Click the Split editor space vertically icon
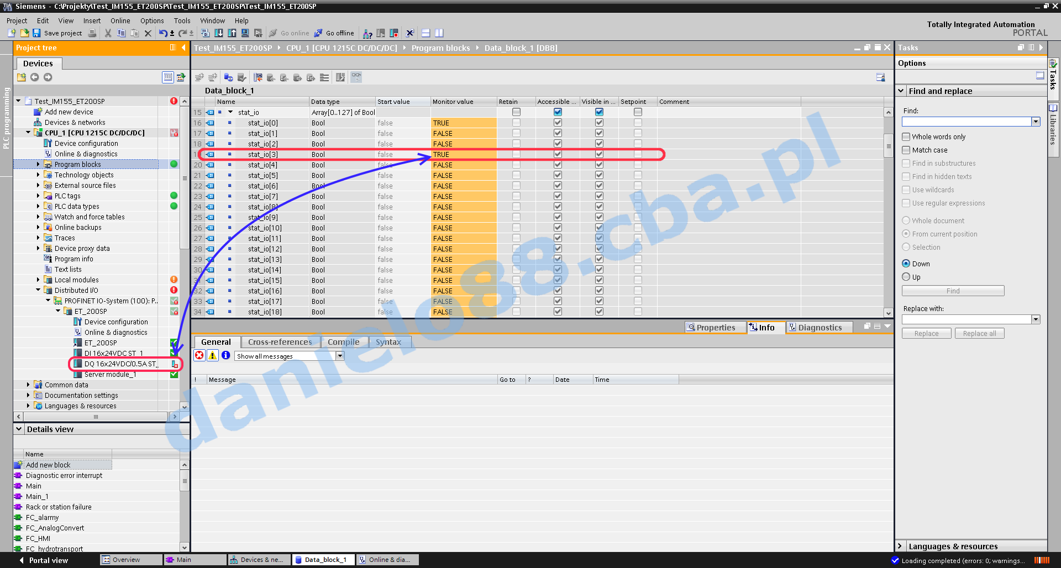 click(439, 33)
